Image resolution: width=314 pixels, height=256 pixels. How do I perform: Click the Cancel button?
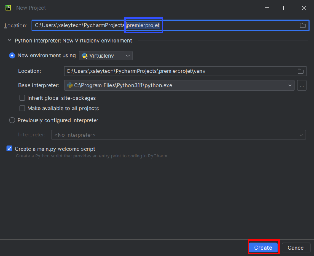pos(296,248)
